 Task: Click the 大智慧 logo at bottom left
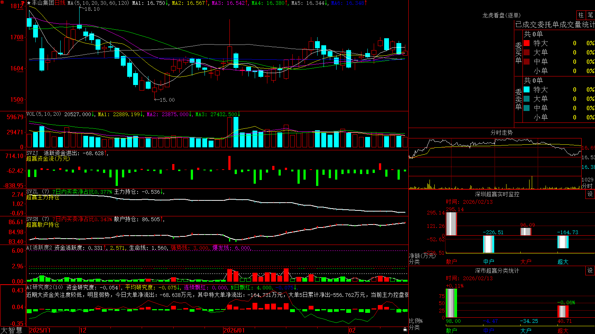coord(12,330)
